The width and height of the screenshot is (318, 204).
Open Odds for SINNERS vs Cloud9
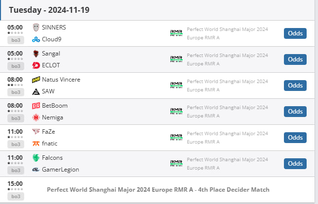(295, 33)
